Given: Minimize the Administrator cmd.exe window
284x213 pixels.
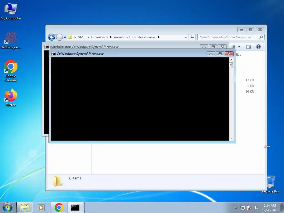Looking at the screenshot, I should tap(204, 47).
